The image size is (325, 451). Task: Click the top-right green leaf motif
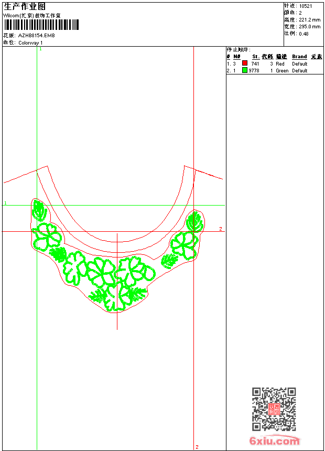194,220
